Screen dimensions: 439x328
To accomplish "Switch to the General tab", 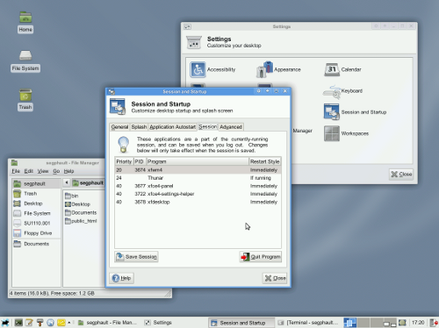I will (119, 127).
